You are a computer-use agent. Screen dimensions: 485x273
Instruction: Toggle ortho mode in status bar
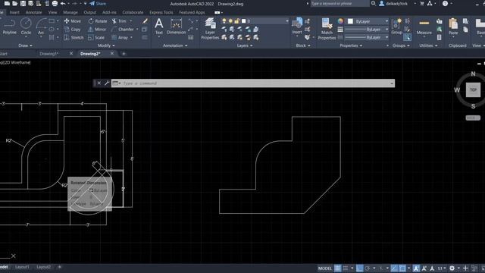point(359,268)
